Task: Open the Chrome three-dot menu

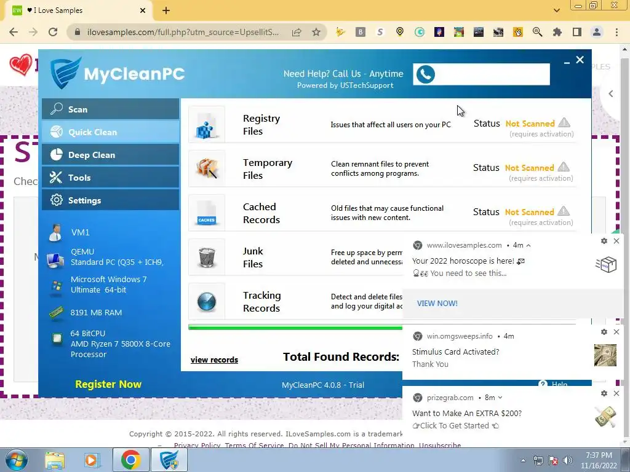Action: 616,32
